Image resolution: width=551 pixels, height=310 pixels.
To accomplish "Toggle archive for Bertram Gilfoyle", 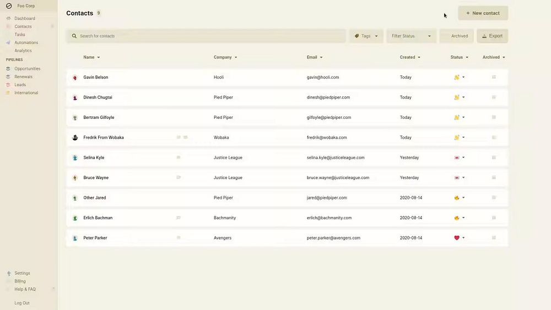I will [494, 117].
